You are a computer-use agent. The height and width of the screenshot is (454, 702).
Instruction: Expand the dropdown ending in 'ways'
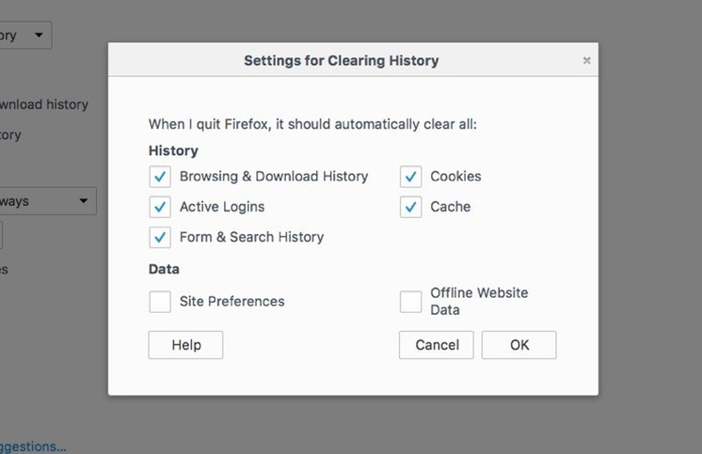click(47, 201)
